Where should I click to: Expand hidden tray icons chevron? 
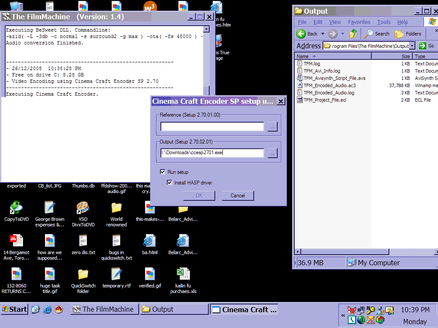pyautogui.click(x=343, y=316)
